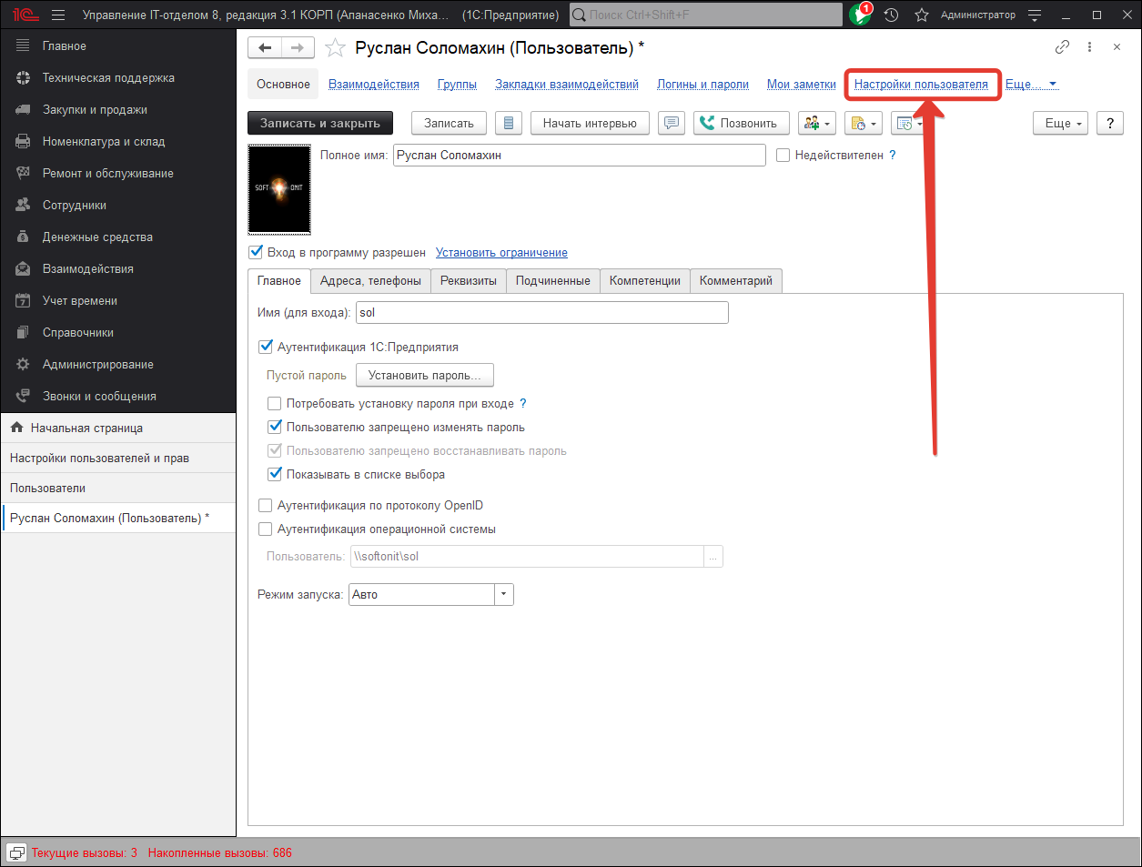Add user to favorites with star icon
1142x867 pixels.
(335, 48)
